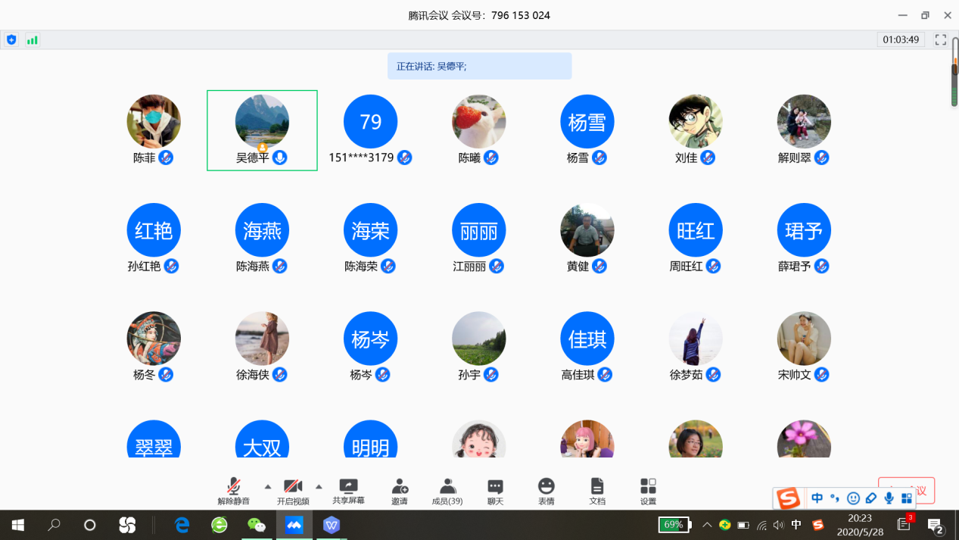Show hidden system tray icons
Screen dimensions: 959x540
[707, 525]
